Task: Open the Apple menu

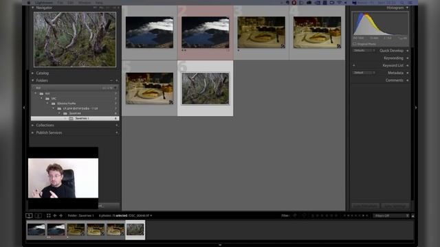Action: [x=29, y=3]
